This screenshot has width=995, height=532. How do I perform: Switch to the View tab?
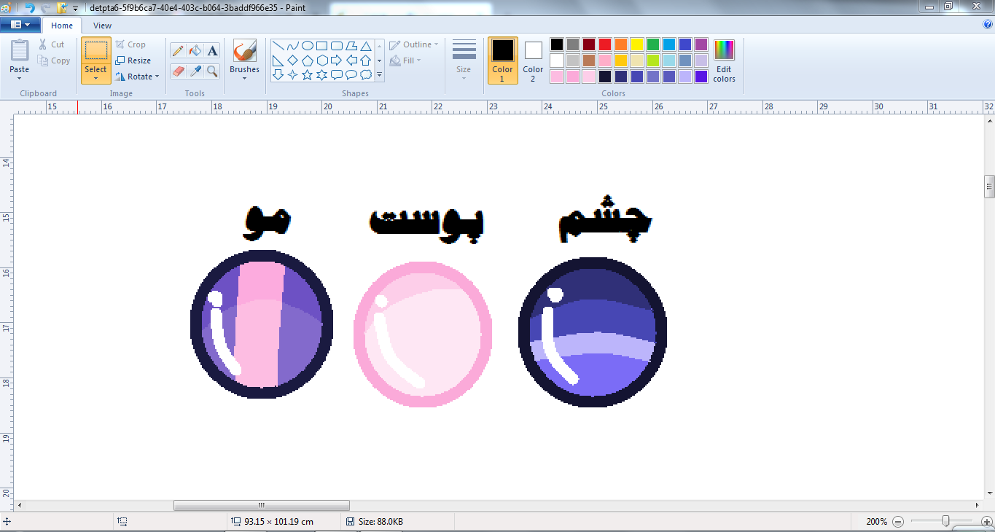(102, 26)
